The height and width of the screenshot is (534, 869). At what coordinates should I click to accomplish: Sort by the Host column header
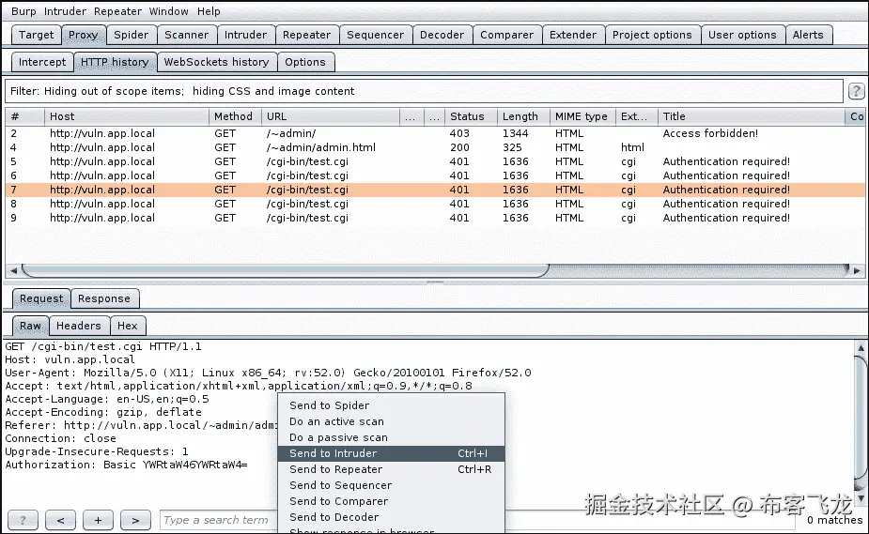[x=127, y=116]
